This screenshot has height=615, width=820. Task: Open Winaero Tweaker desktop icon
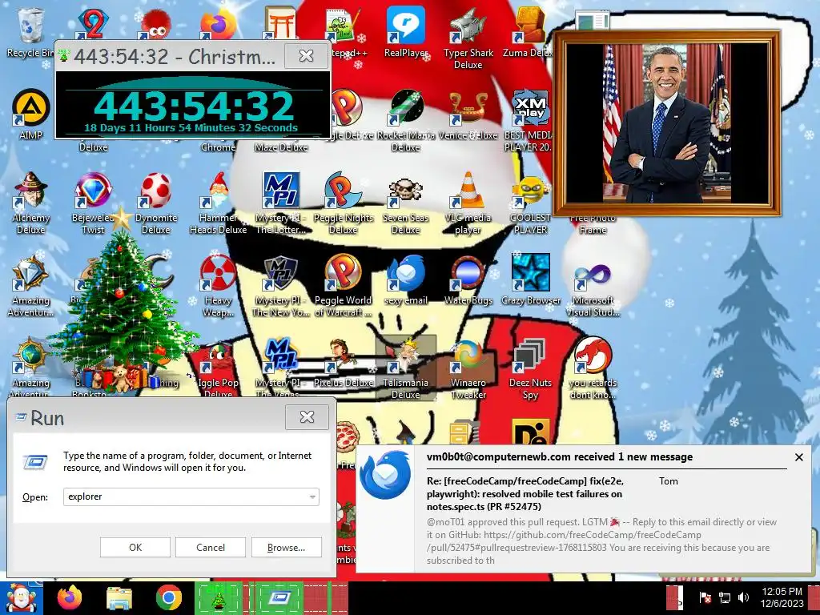[468, 368]
